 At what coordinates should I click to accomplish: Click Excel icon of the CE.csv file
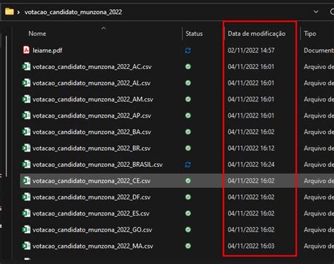[x=26, y=180]
